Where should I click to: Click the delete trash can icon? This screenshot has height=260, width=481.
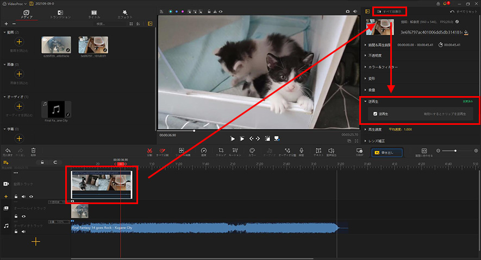point(33,150)
